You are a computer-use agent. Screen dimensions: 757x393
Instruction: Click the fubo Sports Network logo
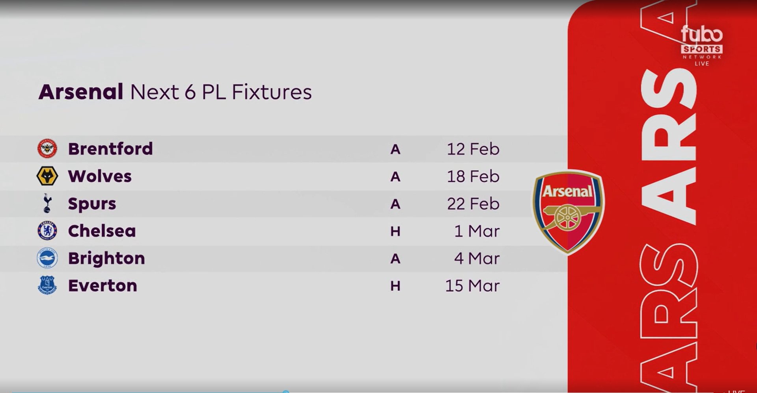702,43
